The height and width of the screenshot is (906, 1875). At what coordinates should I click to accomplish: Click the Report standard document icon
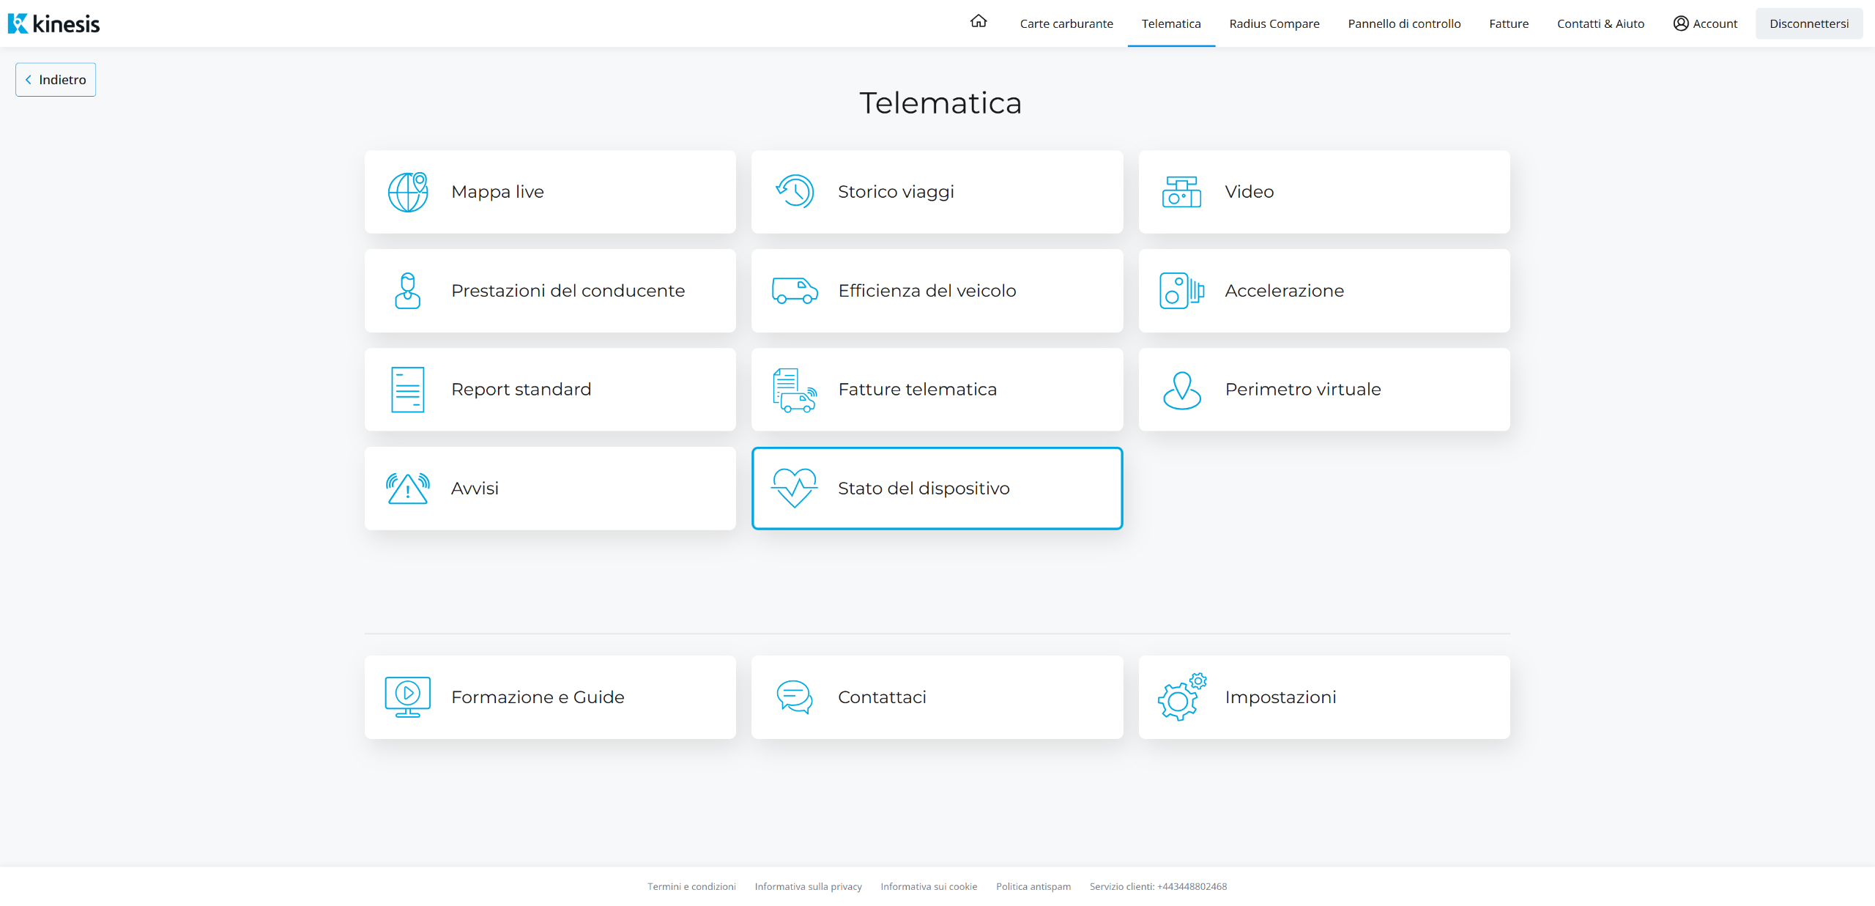(x=408, y=390)
